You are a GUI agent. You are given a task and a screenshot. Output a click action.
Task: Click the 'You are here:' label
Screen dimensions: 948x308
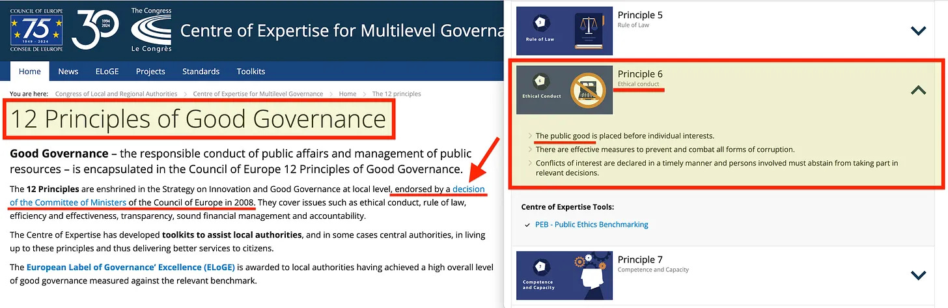[29, 94]
